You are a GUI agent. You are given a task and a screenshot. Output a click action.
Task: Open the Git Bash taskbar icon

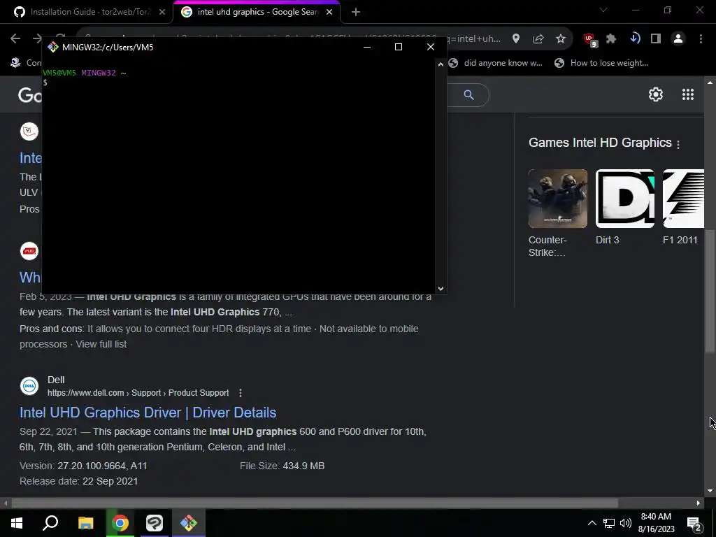(189, 523)
